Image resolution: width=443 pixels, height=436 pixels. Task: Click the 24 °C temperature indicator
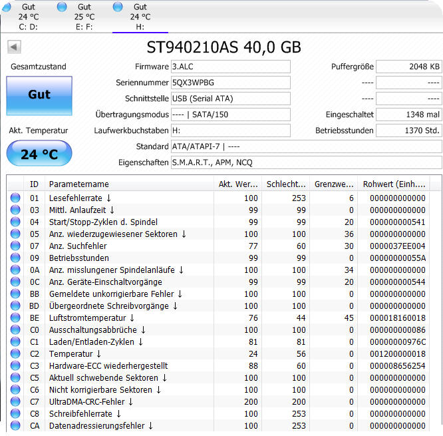point(39,154)
